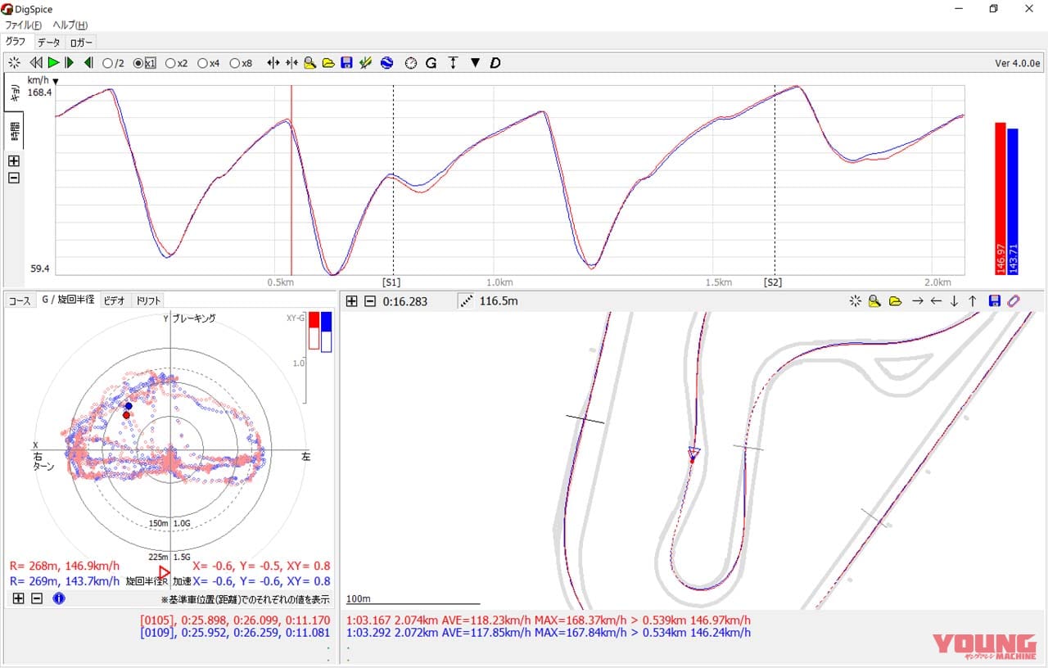Click the pink eraser icon above map

[1014, 301]
